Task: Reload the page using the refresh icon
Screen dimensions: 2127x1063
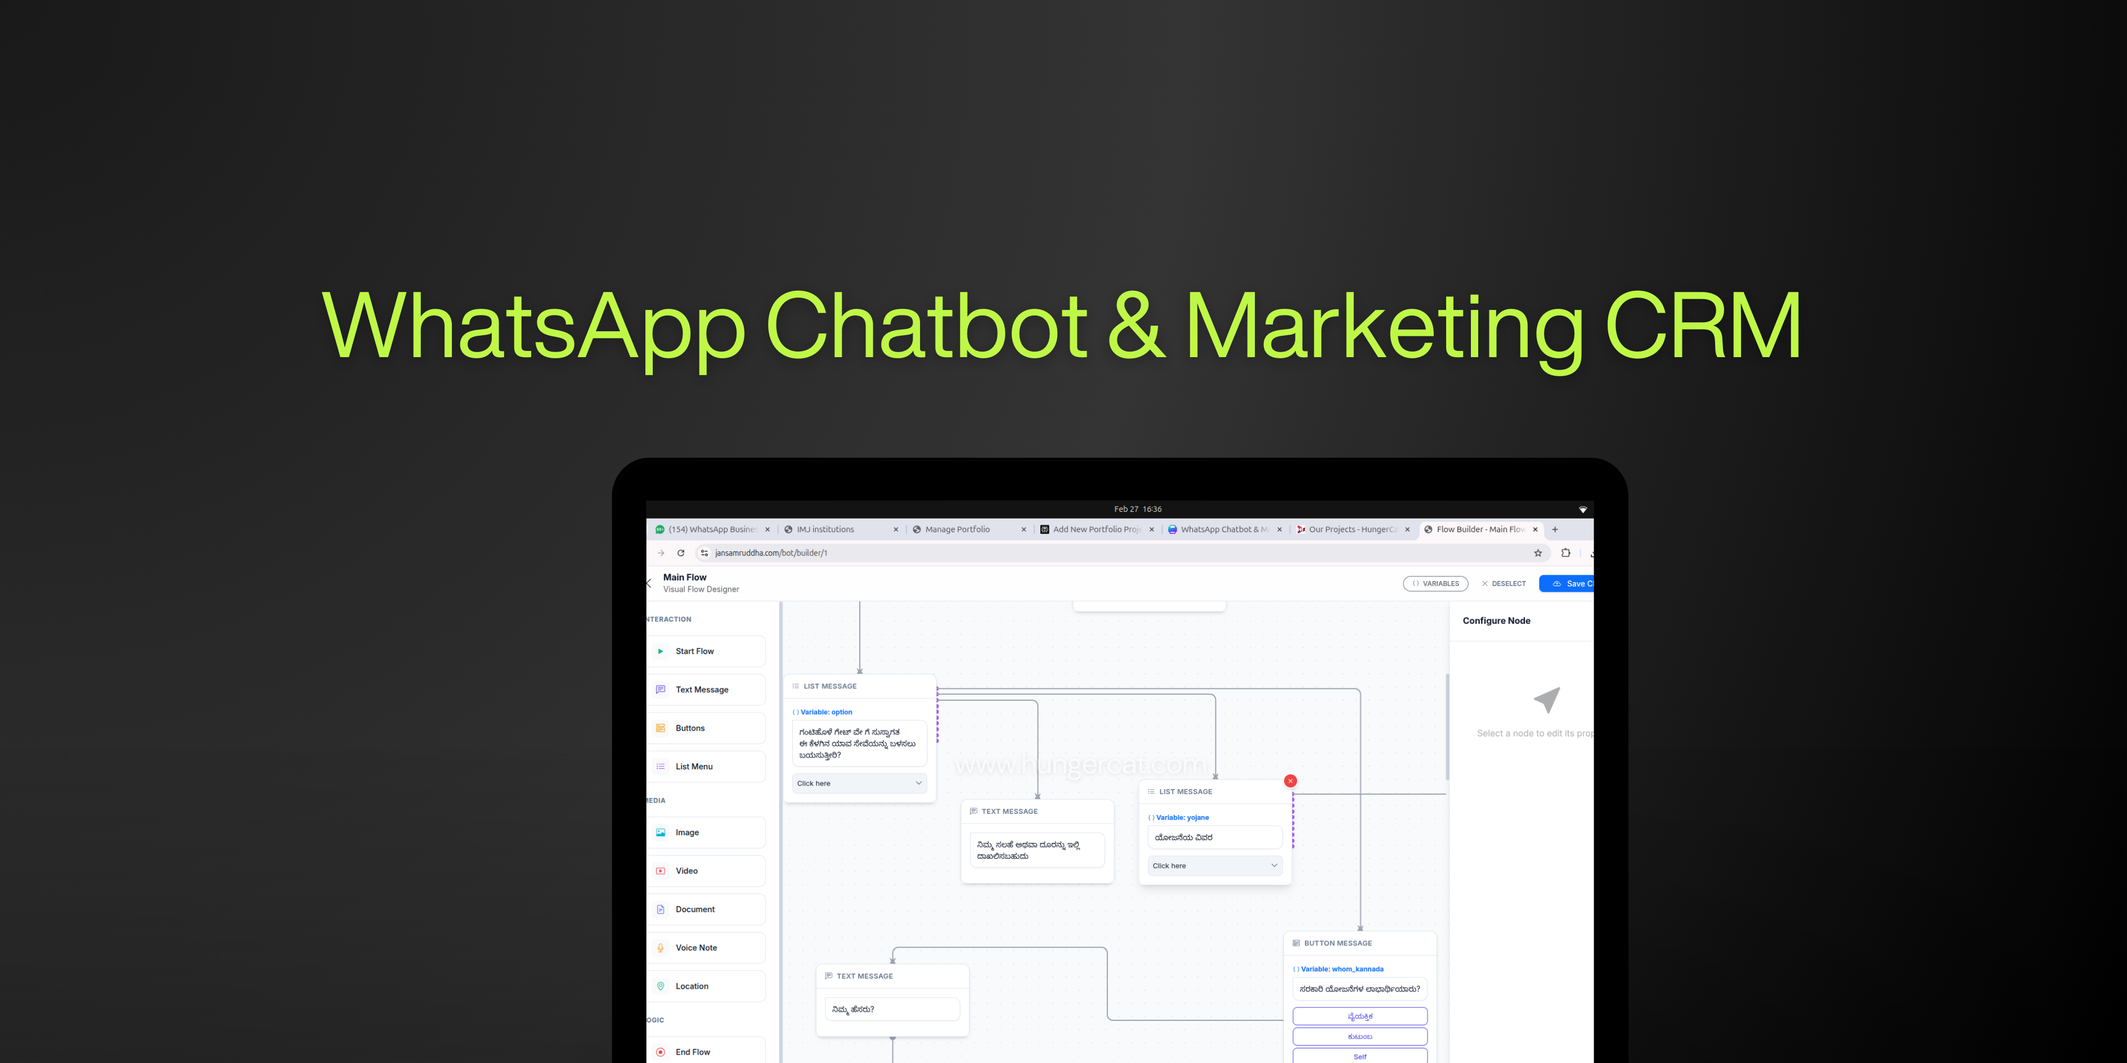Action: (680, 553)
